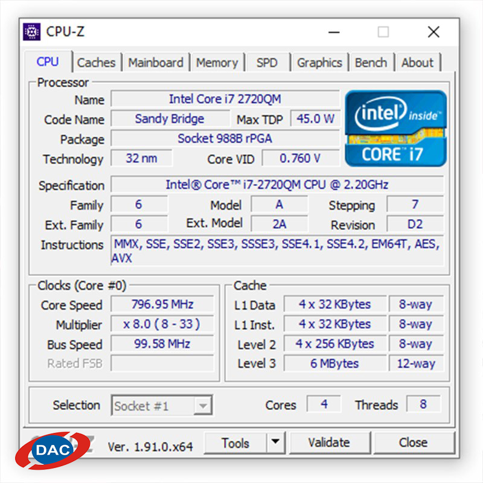Click the Multiplier value x 8.0
This screenshot has width=483, height=483.
click(162, 324)
